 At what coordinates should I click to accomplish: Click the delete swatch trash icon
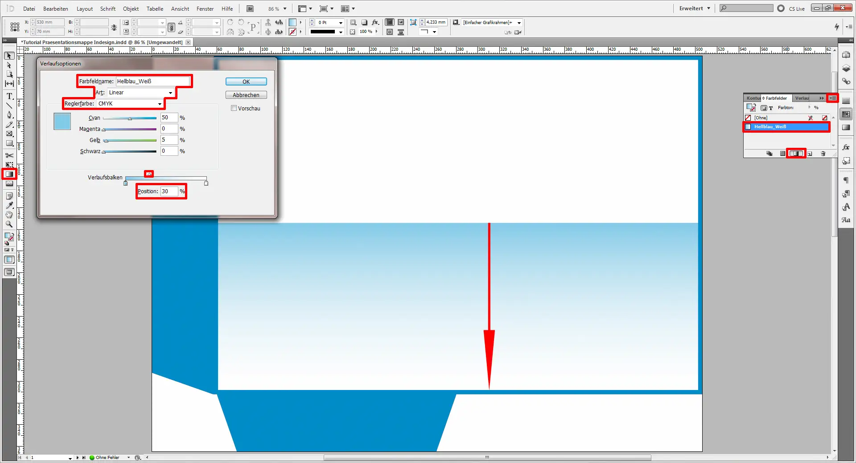[823, 154]
